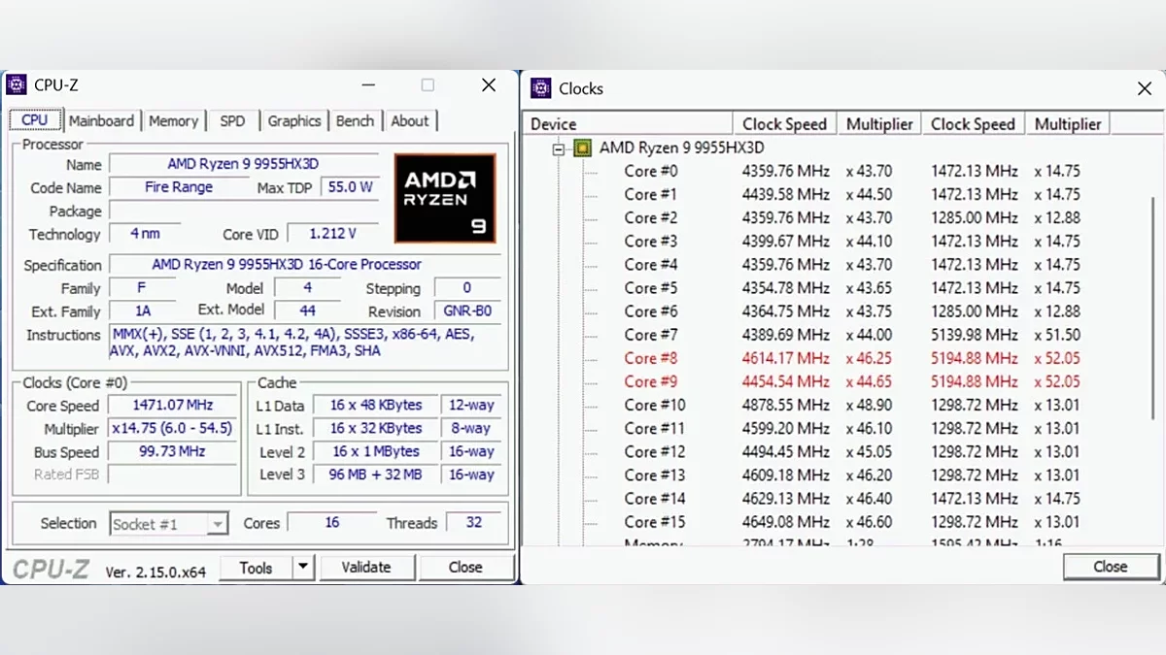Viewport: 1166px width, 655px height.
Task: Click the AMD Ryzen 9 logo image
Action: (x=445, y=198)
